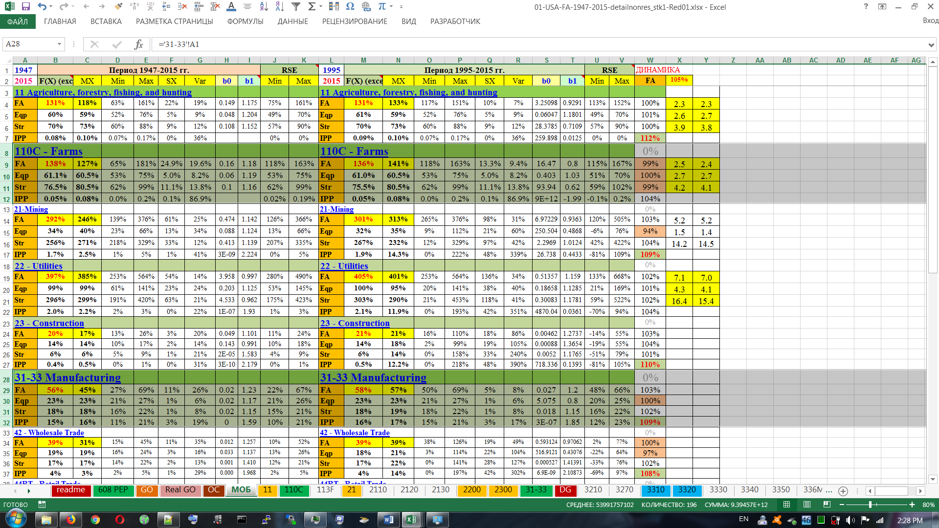Insert symbol with the Omega icon
This screenshot has height=528, width=939.
pos(350,7)
